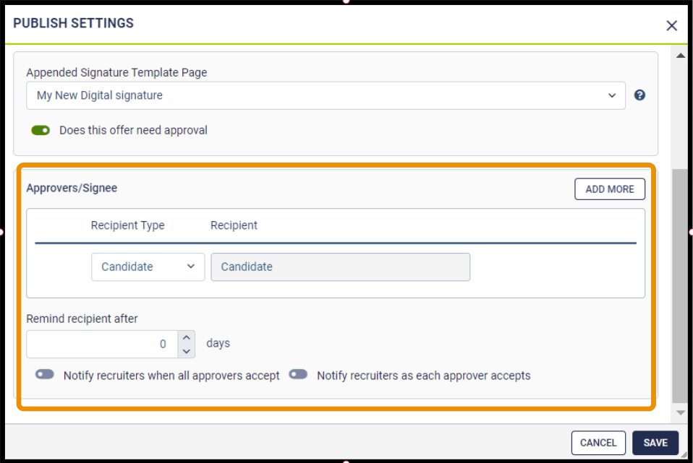Close the Publish Settings dialog
The height and width of the screenshot is (463, 693).
(671, 25)
